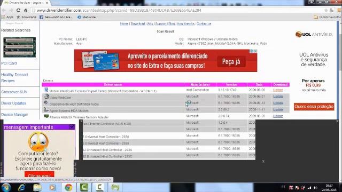The width and height of the screenshot is (342, 192).
Task: Click the Video WebCam device icon
Action: click(x=46, y=97)
